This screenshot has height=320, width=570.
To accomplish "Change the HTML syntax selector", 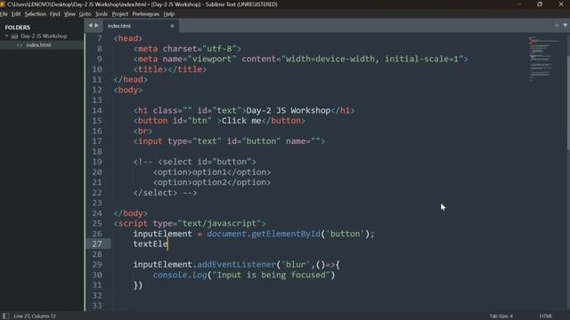I will (x=546, y=316).
